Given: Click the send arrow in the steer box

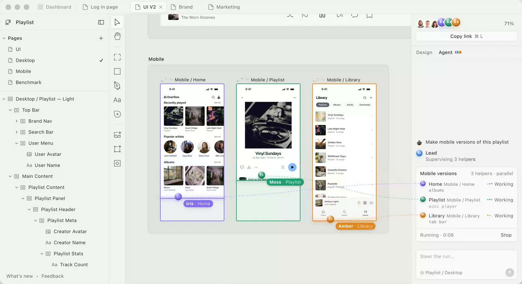Looking at the screenshot, I should (510, 273).
